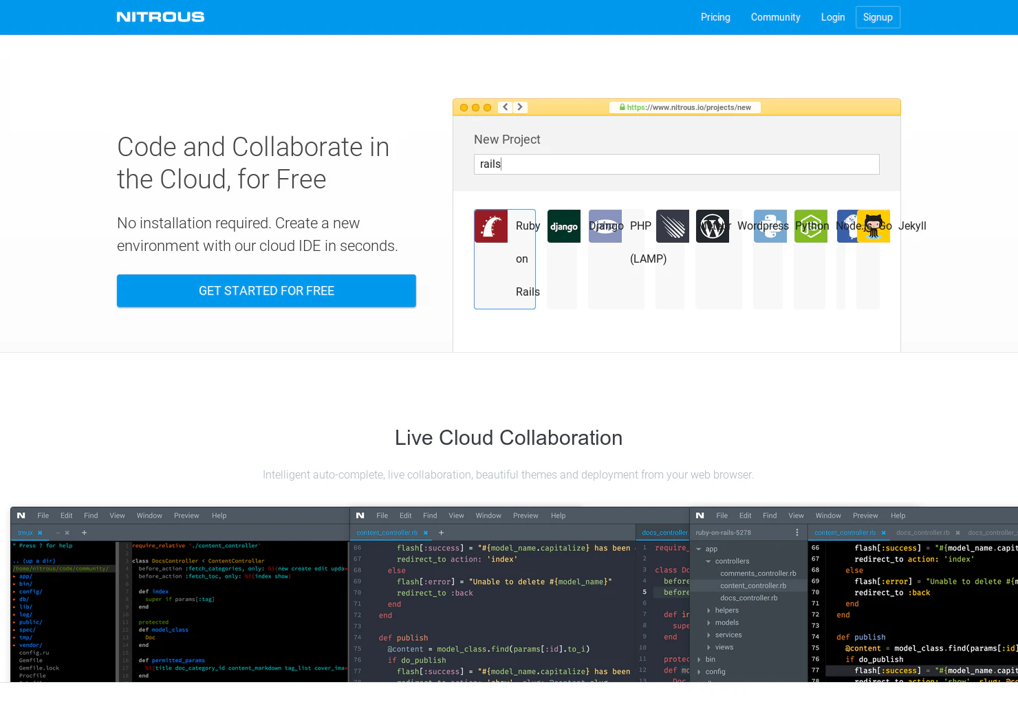Expand the config folder

click(699, 672)
